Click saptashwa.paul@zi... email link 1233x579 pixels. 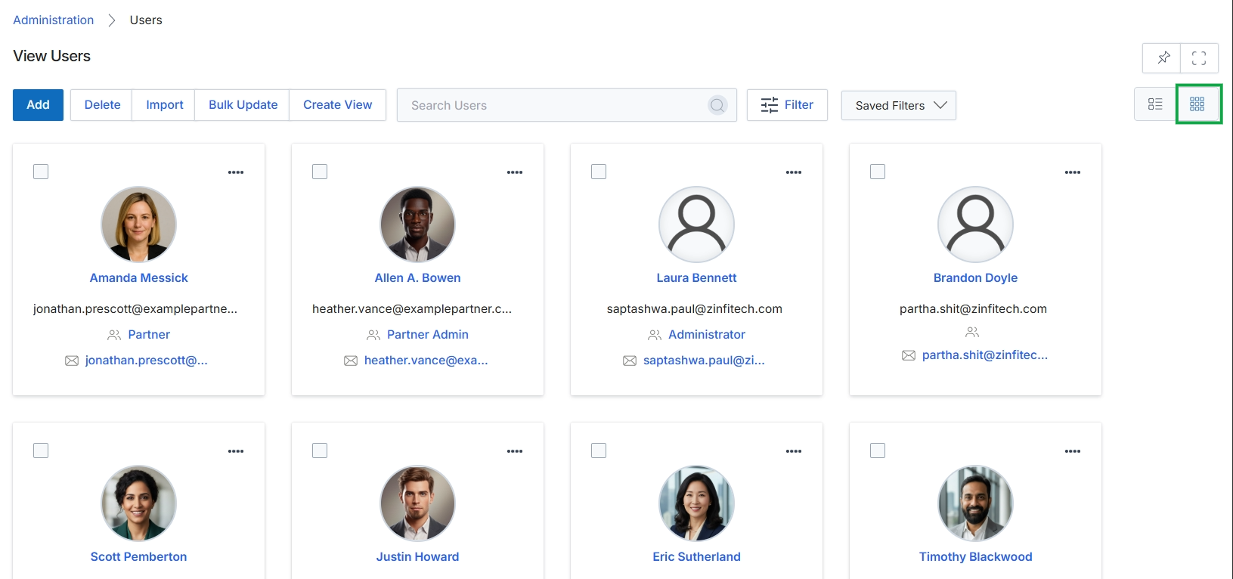704,361
